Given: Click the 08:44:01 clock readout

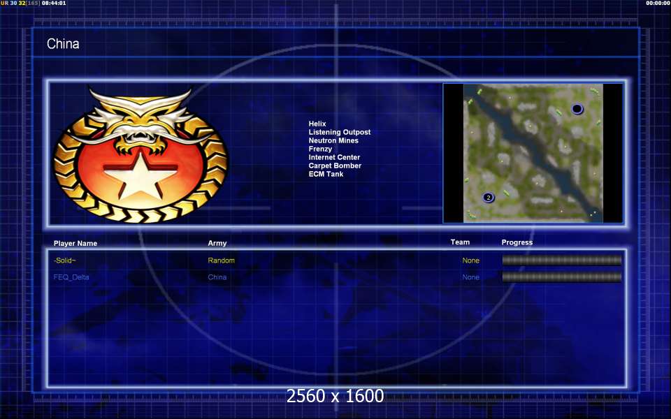Looking at the screenshot, I should click(54, 3).
